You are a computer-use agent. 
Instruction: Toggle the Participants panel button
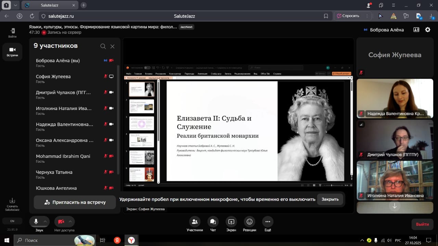[195, 222]
